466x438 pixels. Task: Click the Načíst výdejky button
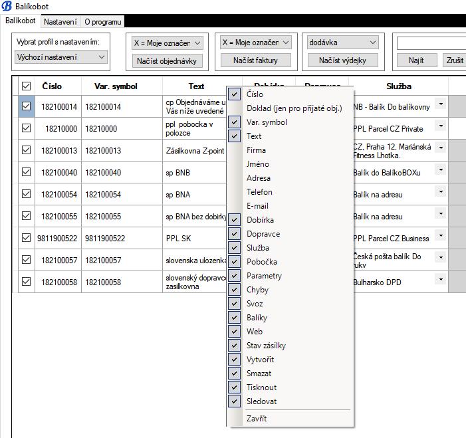pos(342,60)
